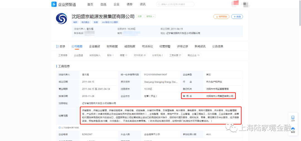Switch to the 评级记录 tab

[x=183, y=46]
